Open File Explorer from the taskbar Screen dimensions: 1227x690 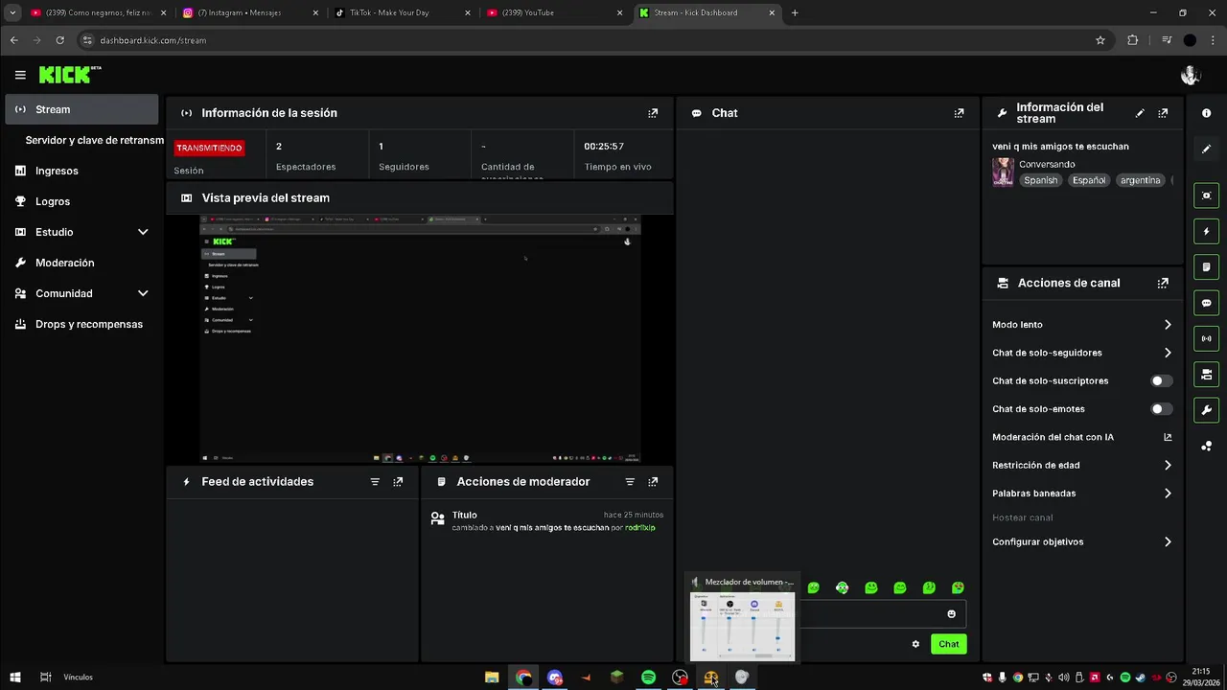492,678
